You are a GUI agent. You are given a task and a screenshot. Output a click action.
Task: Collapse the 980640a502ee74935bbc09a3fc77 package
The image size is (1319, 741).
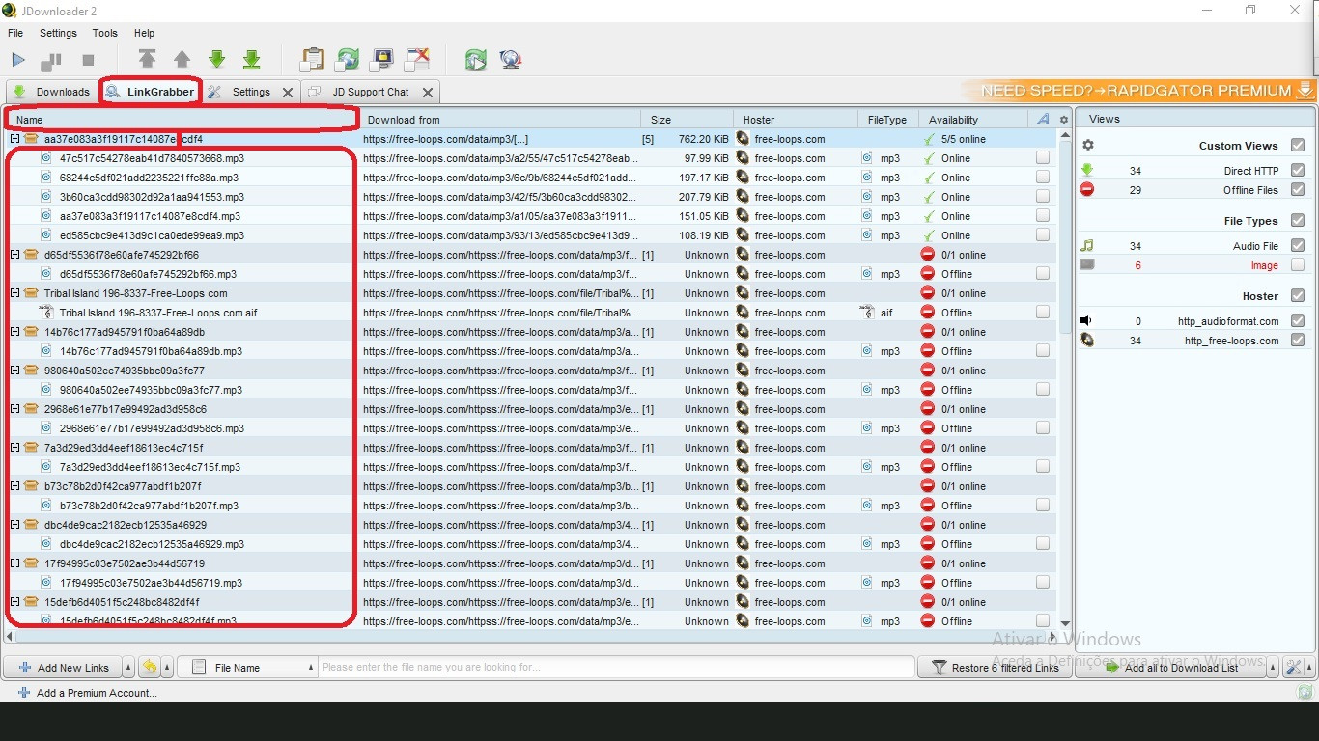tap(14, 370)
